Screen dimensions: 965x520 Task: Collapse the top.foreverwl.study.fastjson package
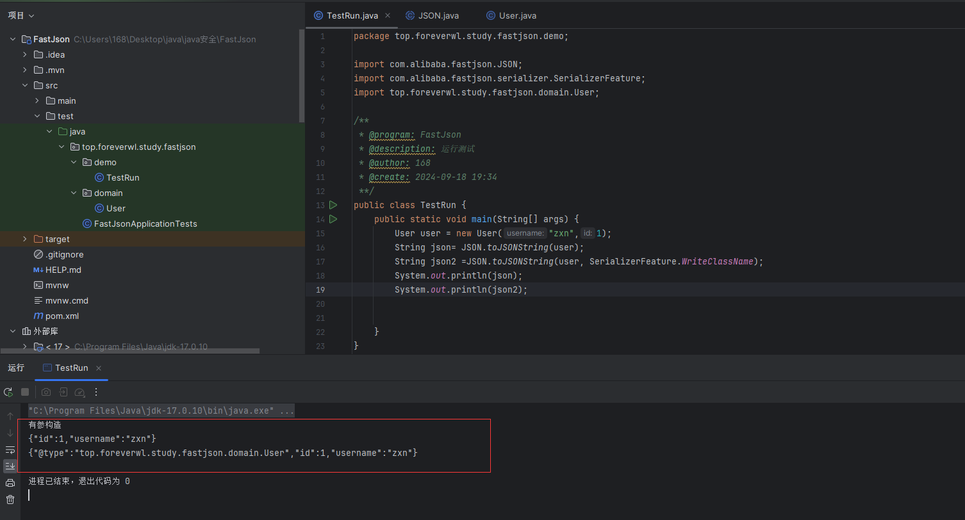coord(62,147)
